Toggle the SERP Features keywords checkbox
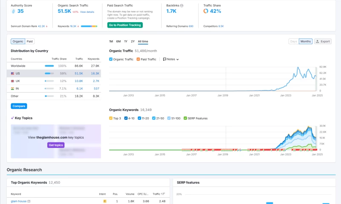 185,118
